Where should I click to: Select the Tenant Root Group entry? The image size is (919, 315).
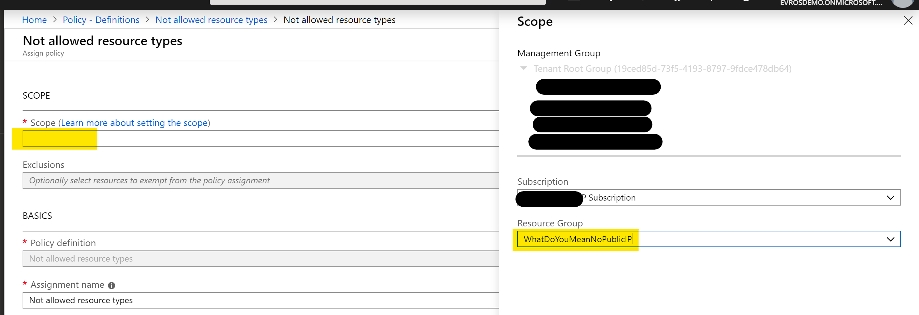pyautogui.click(x=662, y=69)
